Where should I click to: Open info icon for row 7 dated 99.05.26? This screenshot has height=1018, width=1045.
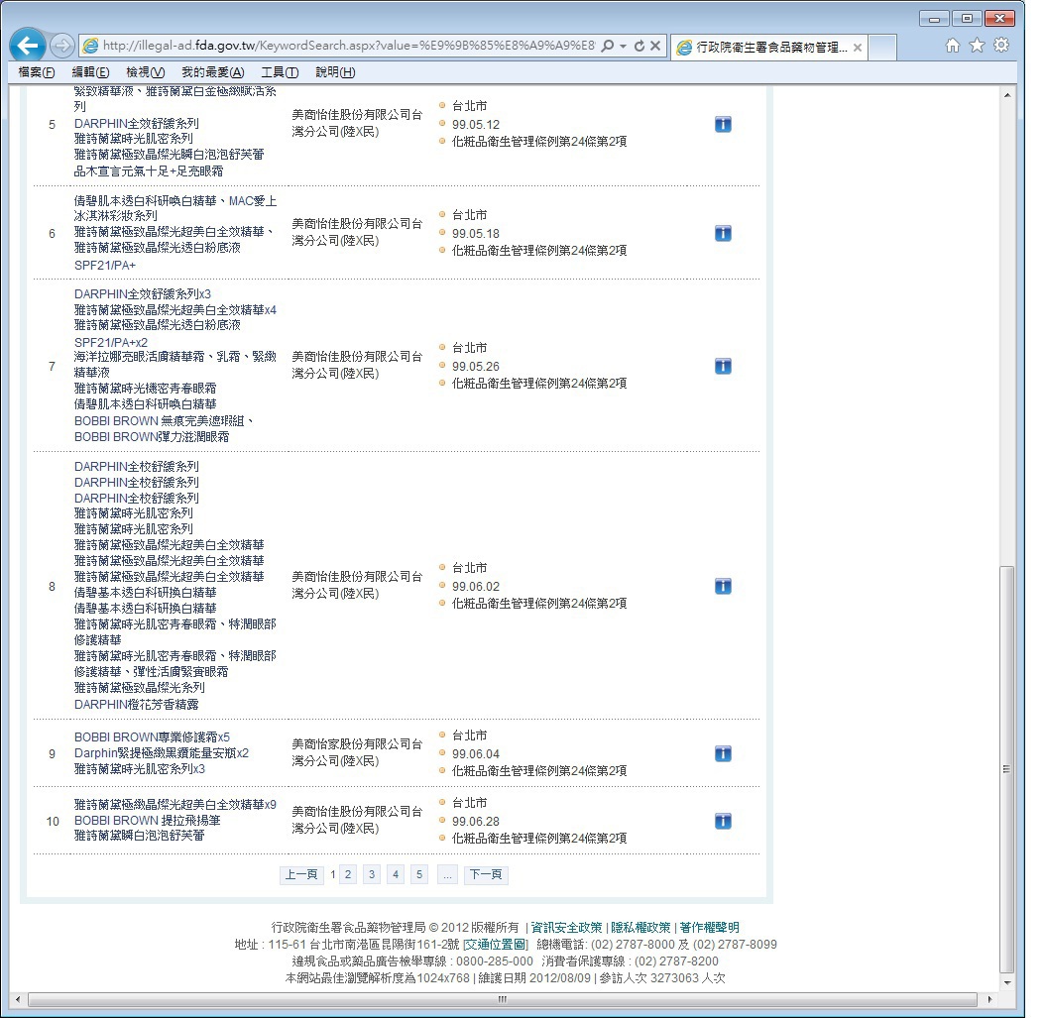coord(723,366)
